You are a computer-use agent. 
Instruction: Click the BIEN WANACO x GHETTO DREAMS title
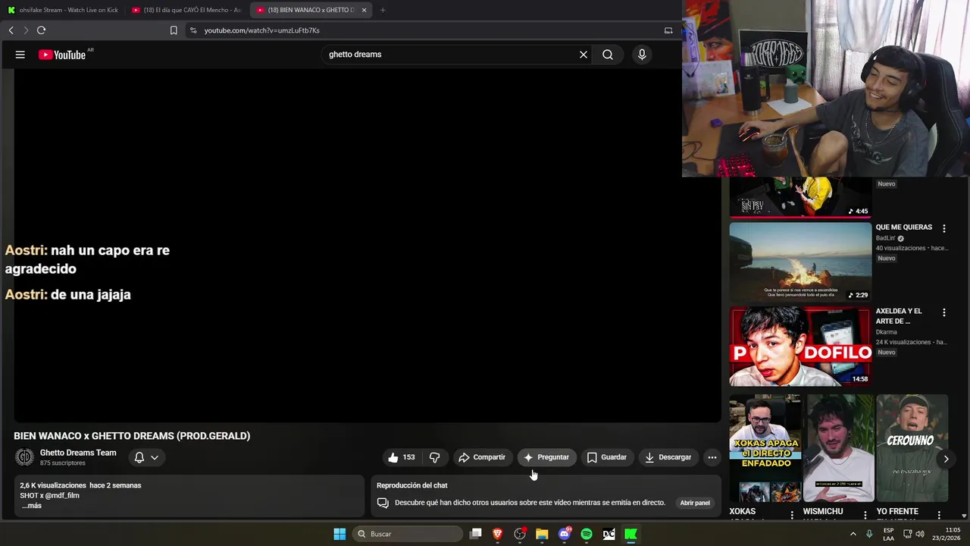click(x=132, y=436)
